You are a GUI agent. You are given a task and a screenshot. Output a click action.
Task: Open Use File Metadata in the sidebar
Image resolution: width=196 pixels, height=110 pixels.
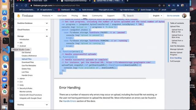pyautogui.click(x=29, y=65)
